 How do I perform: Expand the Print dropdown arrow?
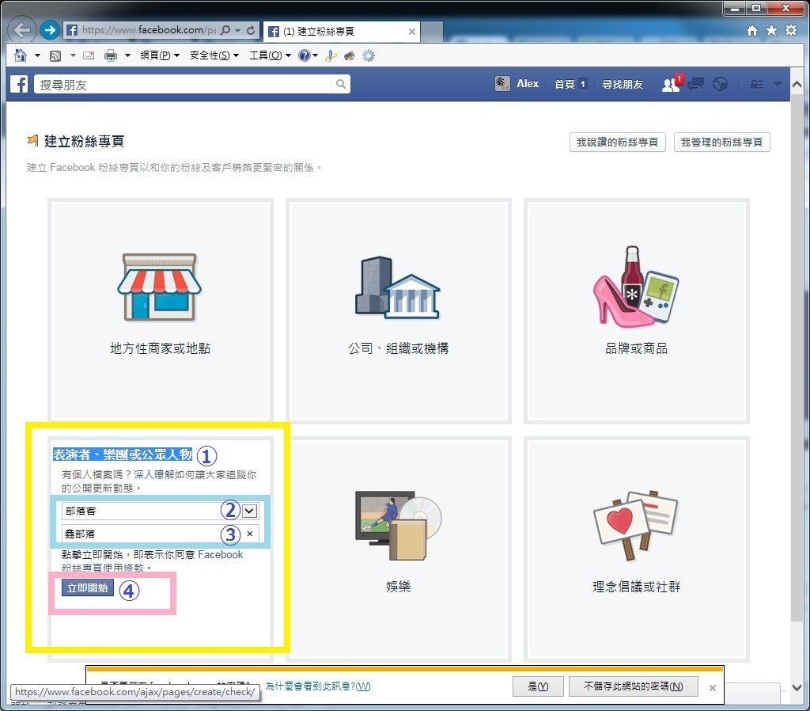(x=127, y=55)
